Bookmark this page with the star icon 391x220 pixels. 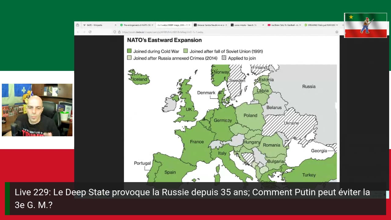click(337, 32)
